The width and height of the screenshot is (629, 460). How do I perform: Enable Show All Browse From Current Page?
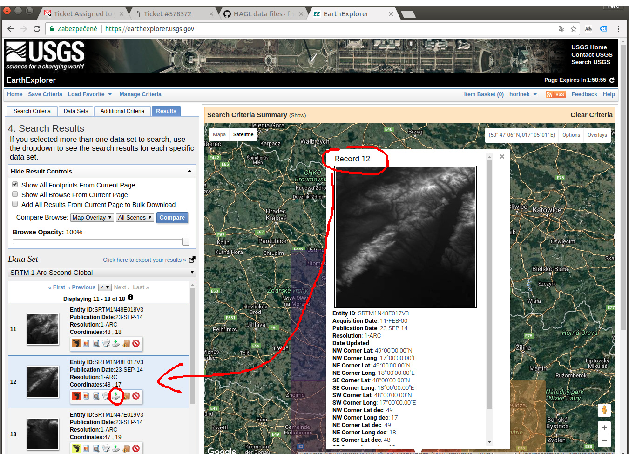coord(15,194)
